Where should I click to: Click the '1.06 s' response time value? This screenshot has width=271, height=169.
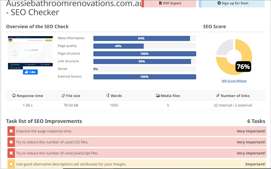[x=27, y=105]
